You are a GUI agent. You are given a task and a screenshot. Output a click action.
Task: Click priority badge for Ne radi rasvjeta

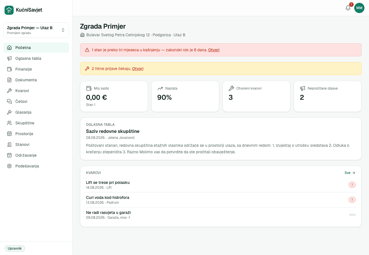(352, 215)
